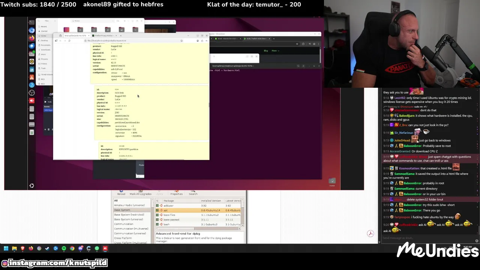Open Thunderbird mail in the Ubuntu dock
Screen dimensions: 480x270
pyautogui.click(x=32, y=46)
